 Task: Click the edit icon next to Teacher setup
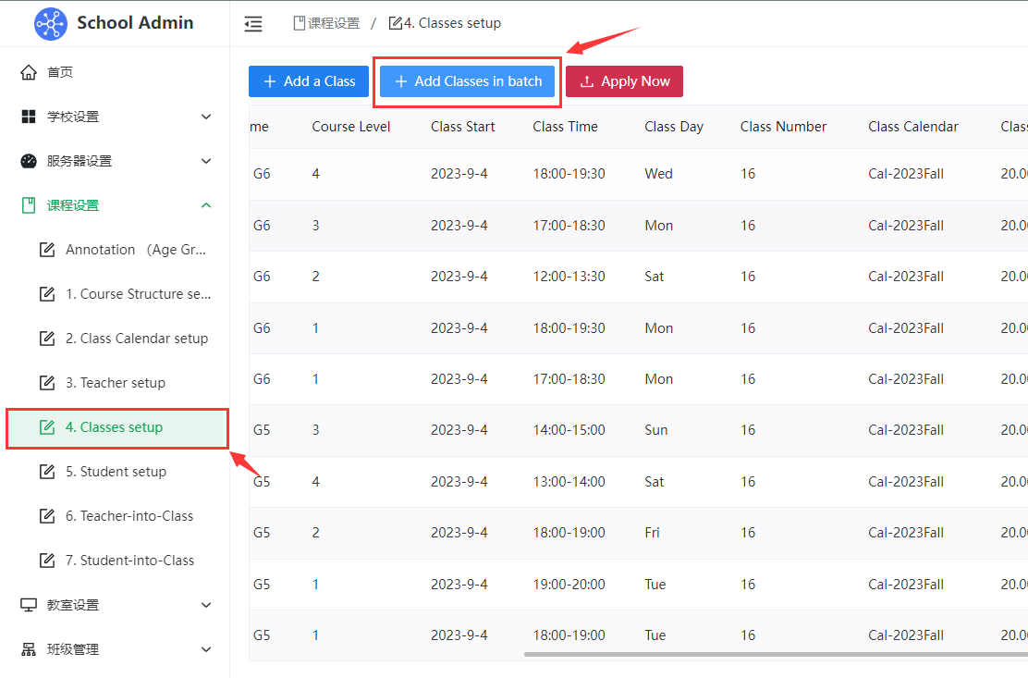coord(47,383)
